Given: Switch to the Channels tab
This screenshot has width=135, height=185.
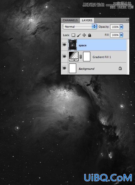Looking at the screenshot, I should click(x=70, y=20).
